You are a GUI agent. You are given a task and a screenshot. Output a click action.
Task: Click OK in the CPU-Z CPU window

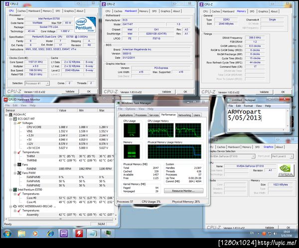point(89,92)
